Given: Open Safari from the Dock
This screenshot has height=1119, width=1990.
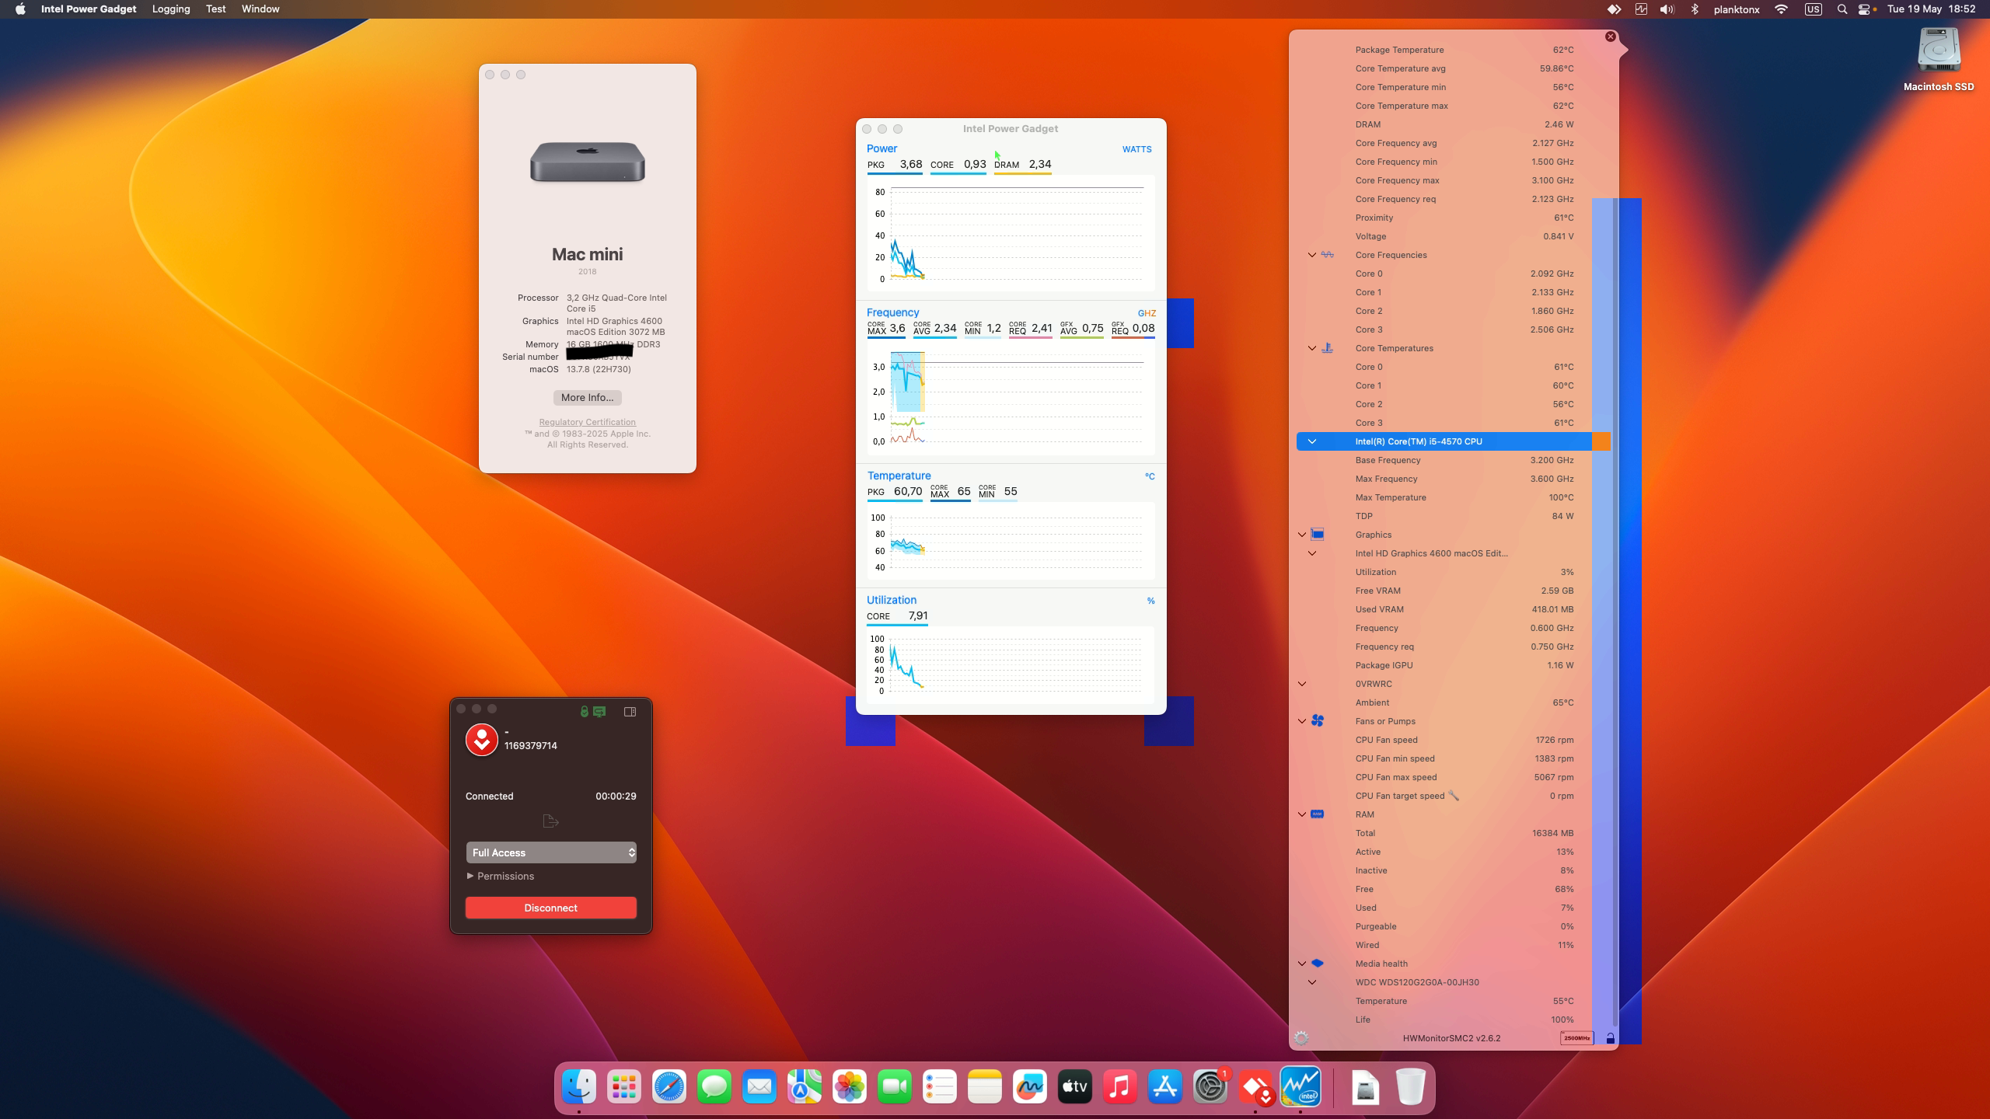Looking at the screenshot, I should [669, 1087].
